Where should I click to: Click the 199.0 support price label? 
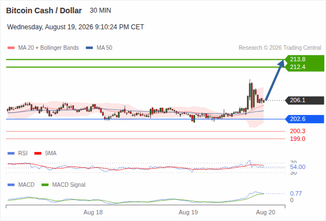coord(297,139)
